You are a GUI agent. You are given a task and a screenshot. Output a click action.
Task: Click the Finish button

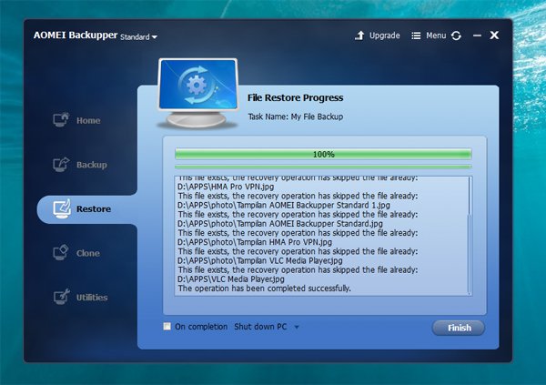459,328
